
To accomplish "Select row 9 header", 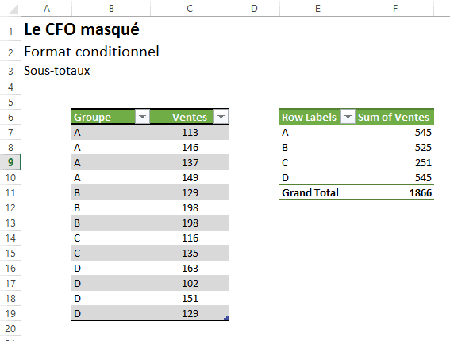I will [x=10, y=162].
